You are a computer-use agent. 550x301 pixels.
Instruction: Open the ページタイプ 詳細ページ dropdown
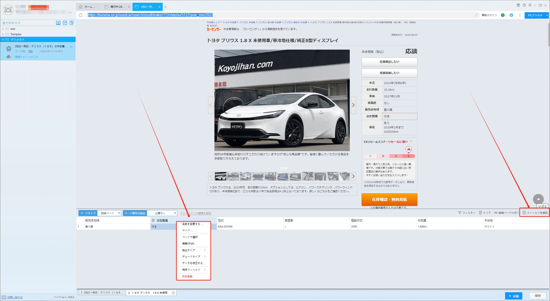[x=110, y=213]
